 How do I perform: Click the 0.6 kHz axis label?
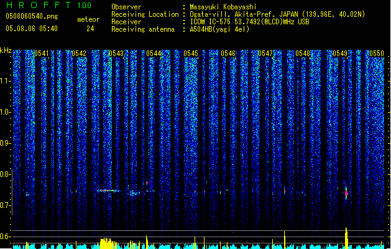pyautogui.click(x=6, y=237)
